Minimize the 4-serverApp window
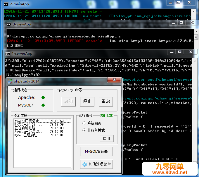This screenshot has height=177, width=199. (x=172, y=52)
